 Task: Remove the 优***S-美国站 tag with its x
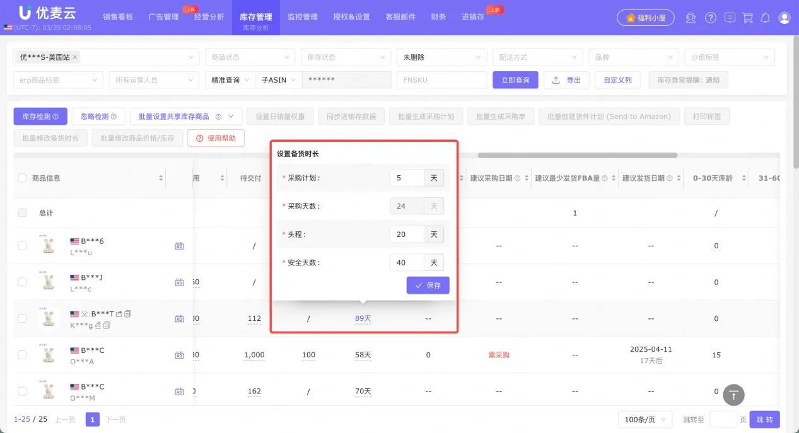pyautogui.click(x=75, y=57)
